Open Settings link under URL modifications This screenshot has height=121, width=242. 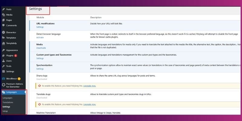(40, 27)
